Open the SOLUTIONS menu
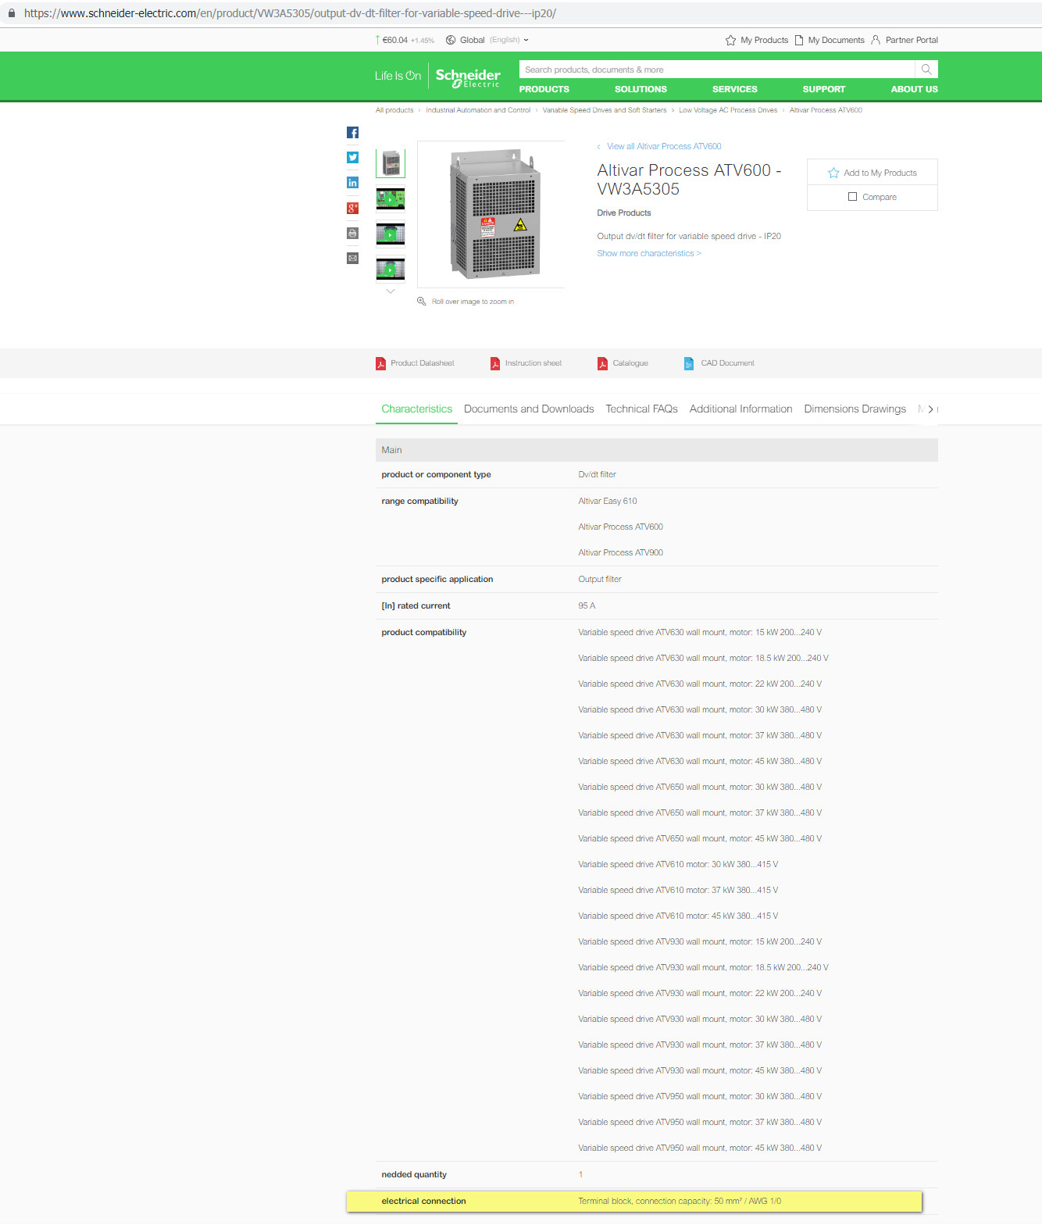Screen dimensions: 1042x1225 click(x=641, y=89)
